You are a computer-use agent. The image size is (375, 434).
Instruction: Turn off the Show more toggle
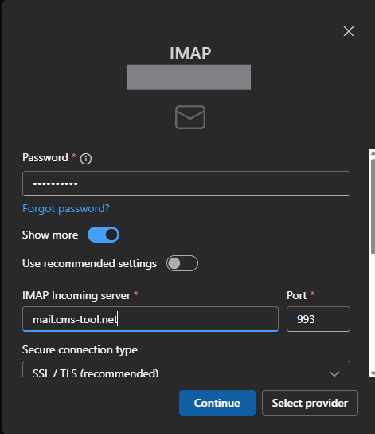[104, 235]
